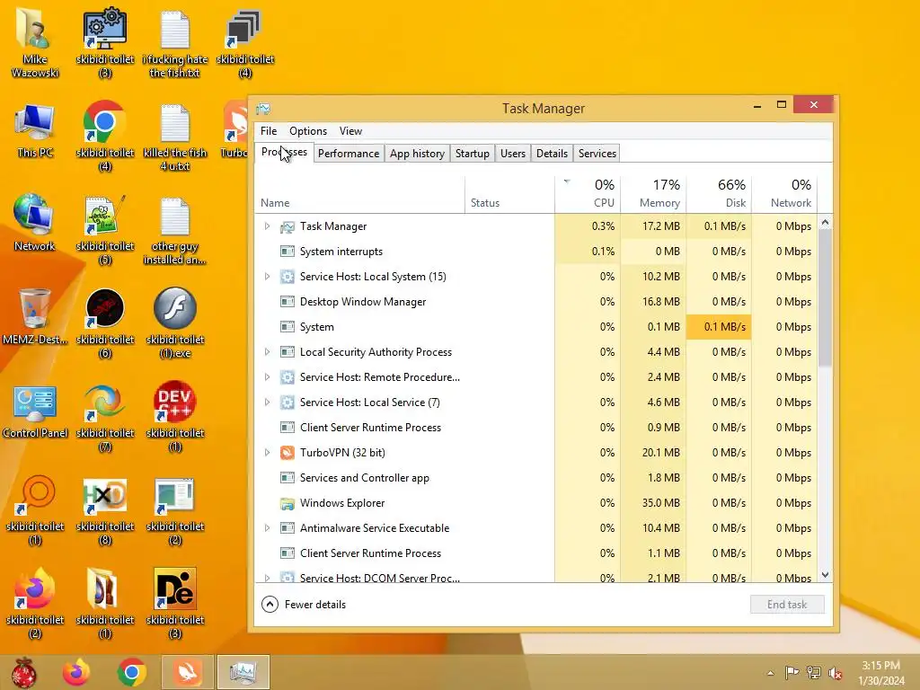Sort by the Network column header
Screen dimensions: 920x690
coord(784,194)
